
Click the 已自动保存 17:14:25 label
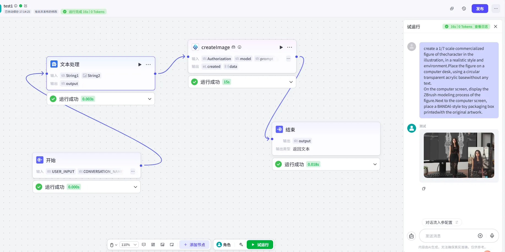[x=18, y=12]
